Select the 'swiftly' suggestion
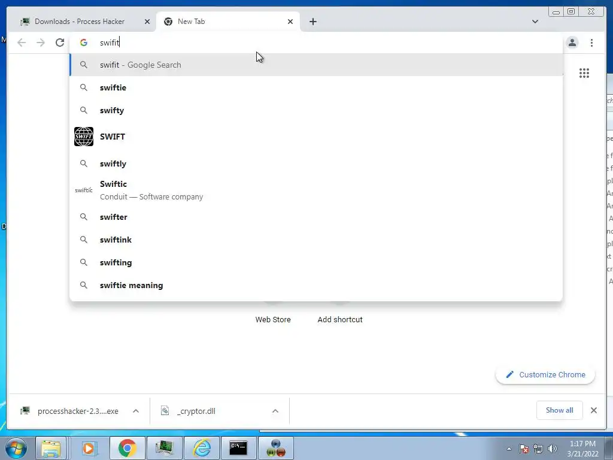Image resolution: width=613 pixels, height=460 pixels. 316,164
